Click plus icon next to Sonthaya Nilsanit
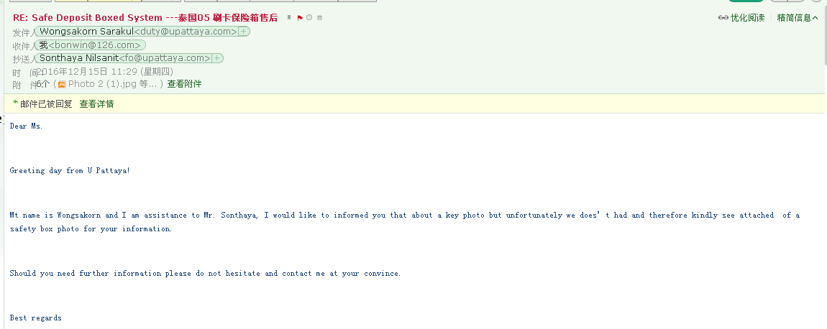Image resolution: width=827 pixels, height=329 pixels. click(217, 58)
